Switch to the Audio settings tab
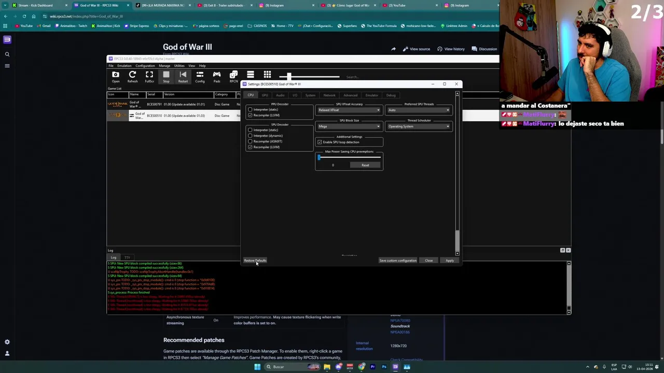664x373 pixels. pyautogui.click(x=280, y=95)
